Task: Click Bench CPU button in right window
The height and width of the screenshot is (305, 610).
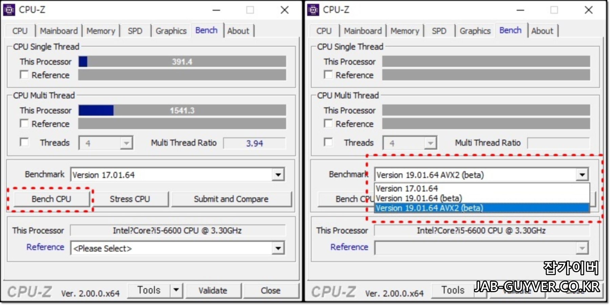Action: pos(346,199)
